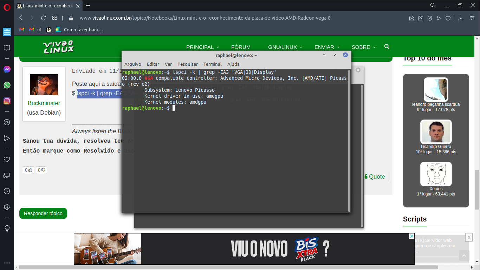Add page to bookmarks heart in address bar
The height and width of the screenshot is (270, 480).
click(x=448, y=18)
